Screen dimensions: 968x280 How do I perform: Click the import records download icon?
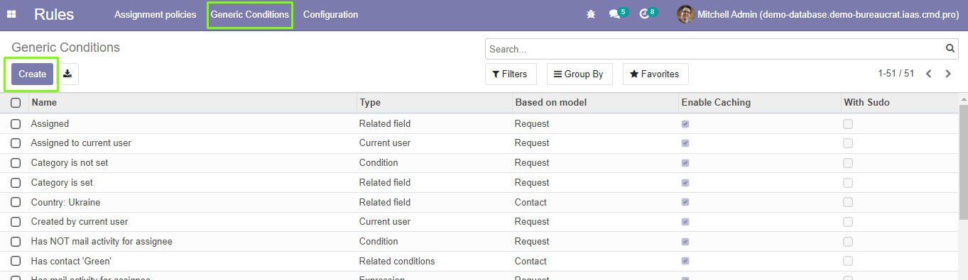point(67,74)
